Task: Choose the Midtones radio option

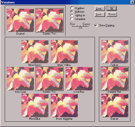Action: 72,11
